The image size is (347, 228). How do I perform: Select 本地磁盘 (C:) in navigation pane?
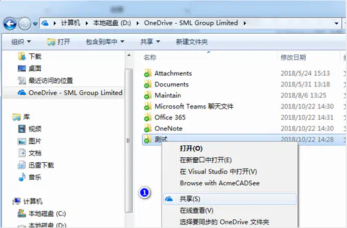[x=47, y=214]
